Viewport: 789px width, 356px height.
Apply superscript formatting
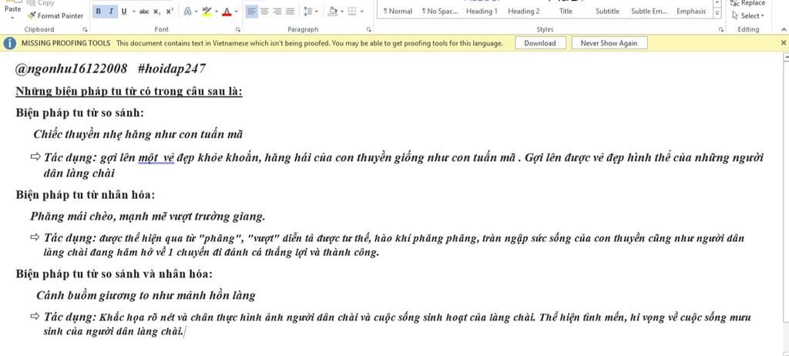tap(170, 11)
